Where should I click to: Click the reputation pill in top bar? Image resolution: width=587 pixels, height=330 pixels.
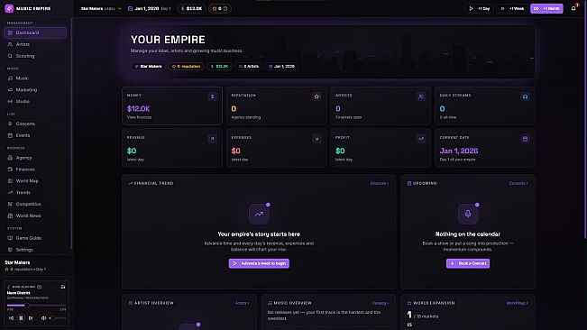[x=220, y=8]
